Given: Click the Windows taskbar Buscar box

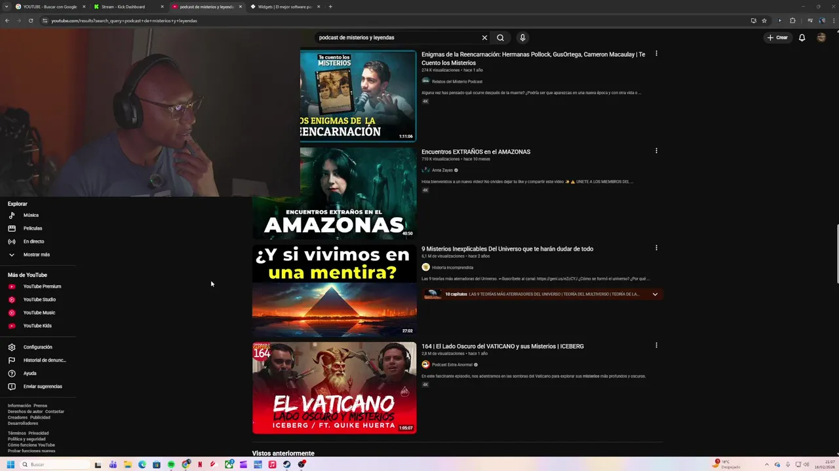Looking at the screenshot, I should tap(55, 464).
